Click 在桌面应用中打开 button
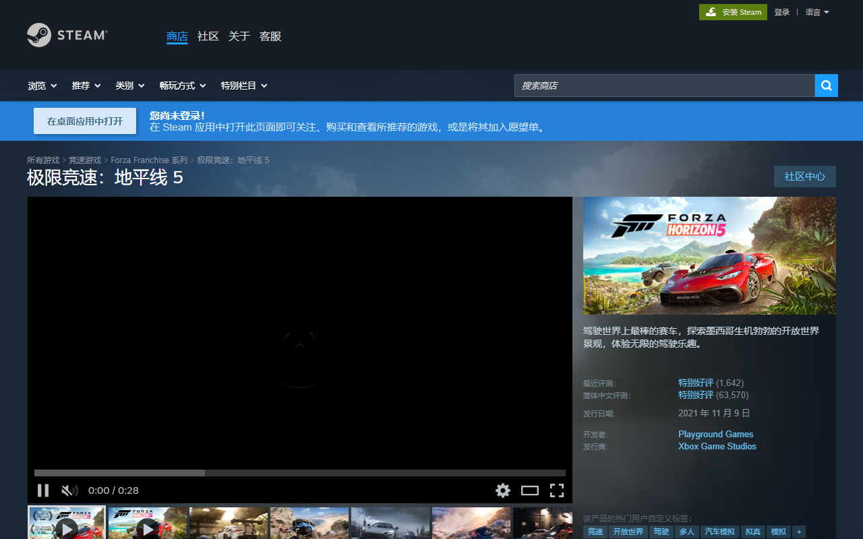This screenshot has height=539, width=863. pos(85,121)
